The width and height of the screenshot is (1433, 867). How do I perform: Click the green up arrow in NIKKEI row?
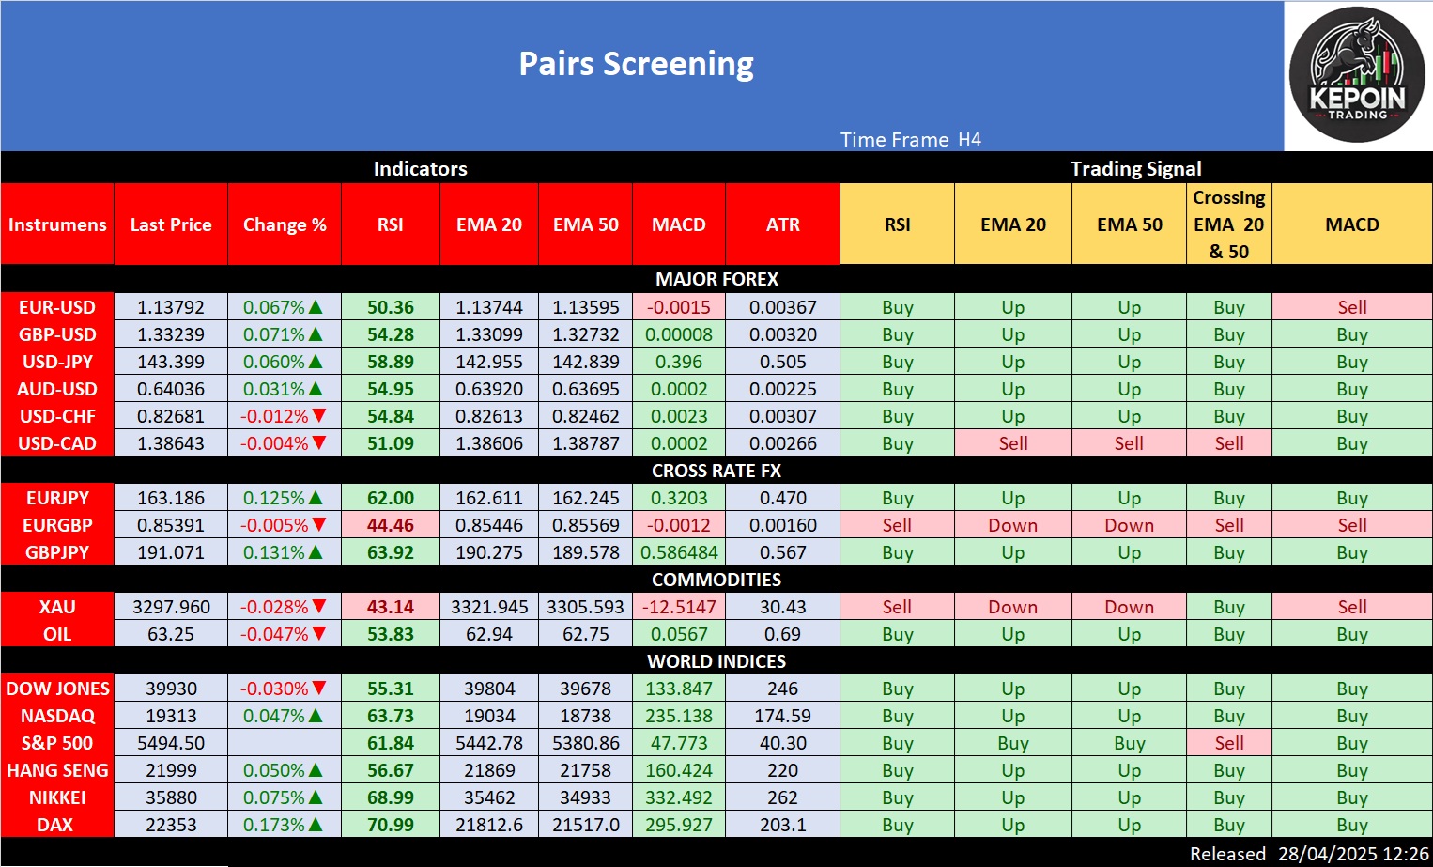click(316, 797)
